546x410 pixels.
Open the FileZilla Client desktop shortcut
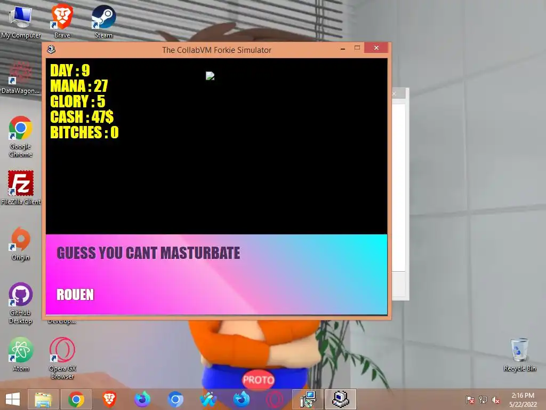[x=21, y=187]
